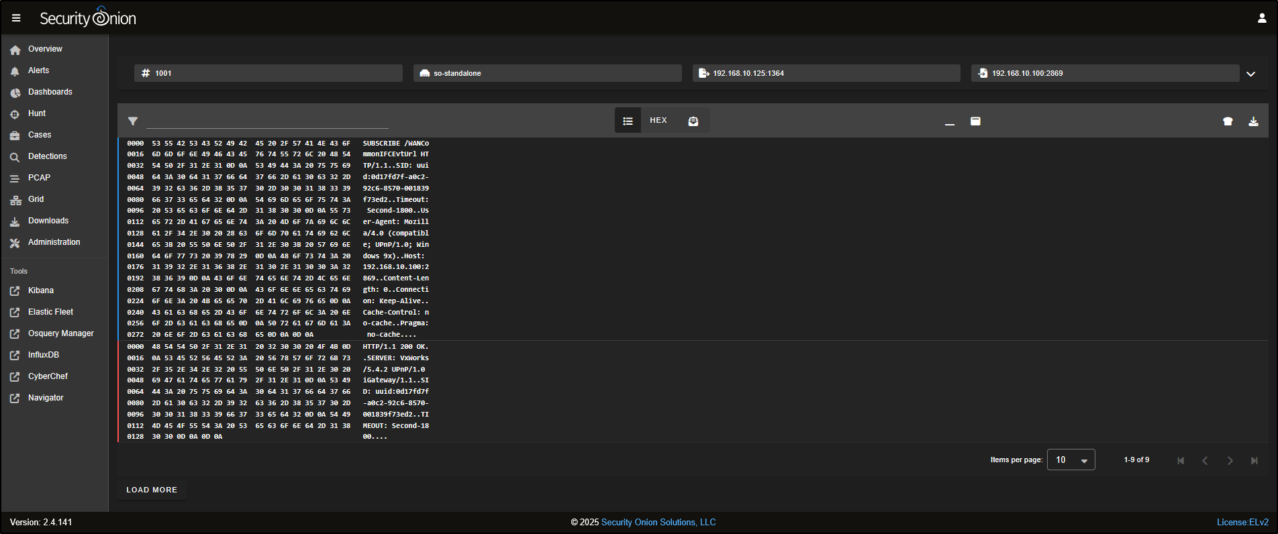Maximize the packet view pane
This screenshot has width=1278, height=534.
click(975, 121)
